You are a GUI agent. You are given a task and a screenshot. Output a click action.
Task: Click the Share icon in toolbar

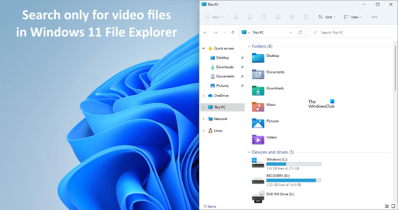[292, 17]
